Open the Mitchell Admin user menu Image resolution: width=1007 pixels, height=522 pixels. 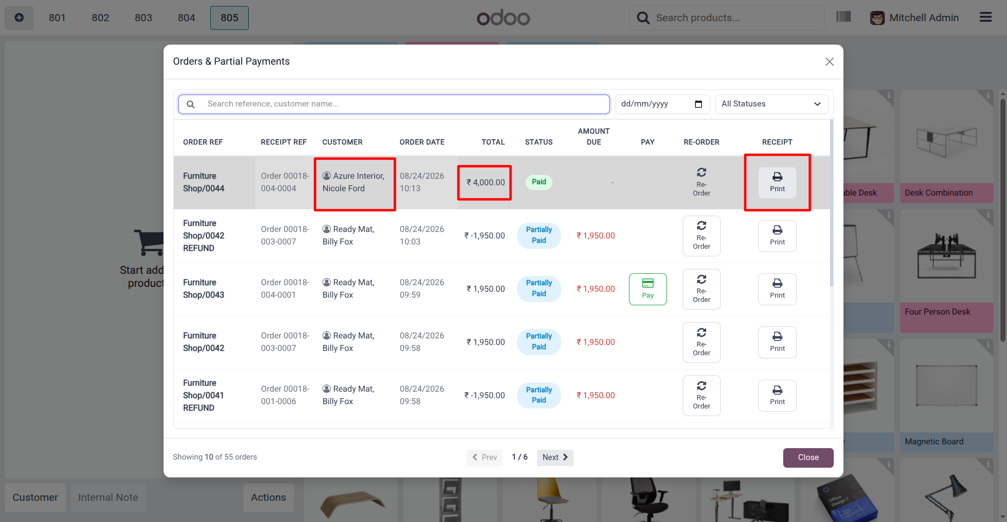point(914,18)
